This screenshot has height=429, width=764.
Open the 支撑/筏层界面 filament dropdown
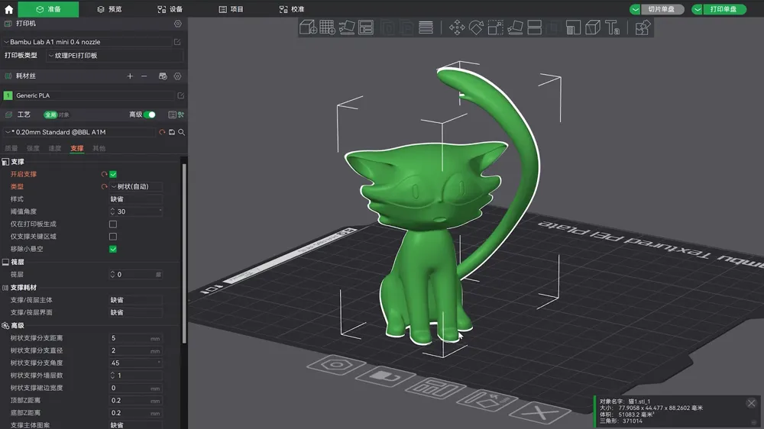(x=136, y=313)
